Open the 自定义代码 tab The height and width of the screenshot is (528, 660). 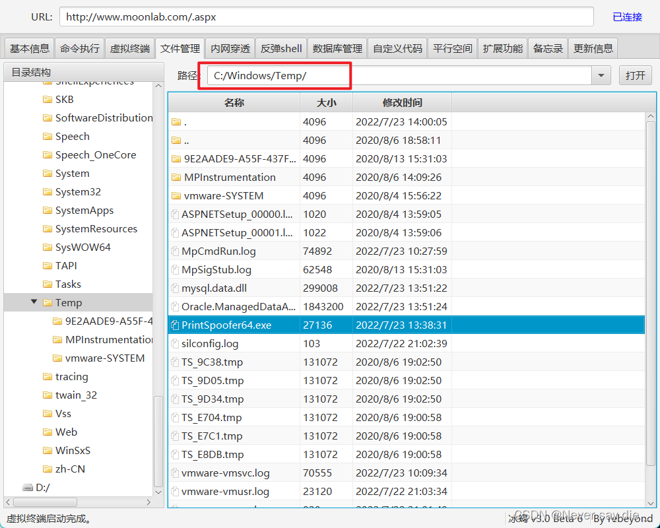pyautogui.click(x=398, y=48)
